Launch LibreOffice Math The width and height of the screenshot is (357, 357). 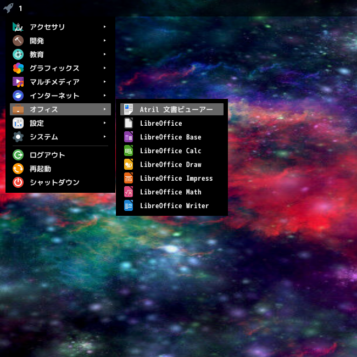(172, 192)
